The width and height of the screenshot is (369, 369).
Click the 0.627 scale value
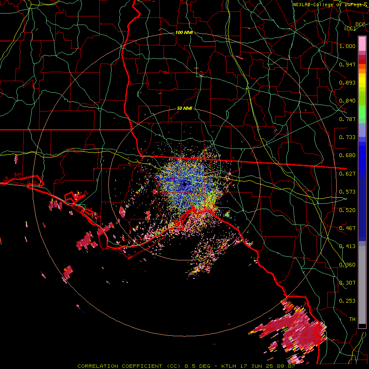(x=347, y=174)
